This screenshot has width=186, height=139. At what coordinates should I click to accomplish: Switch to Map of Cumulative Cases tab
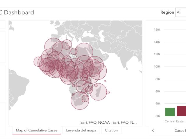37,130
